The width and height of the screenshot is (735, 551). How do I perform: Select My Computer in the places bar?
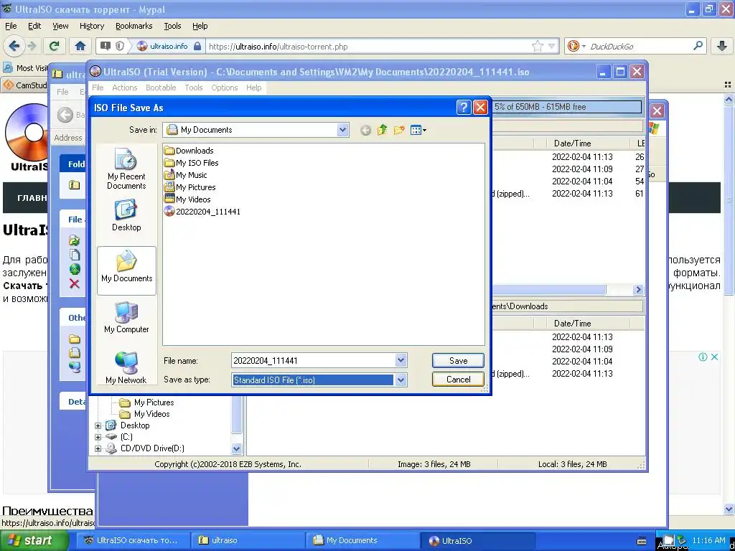126,318
